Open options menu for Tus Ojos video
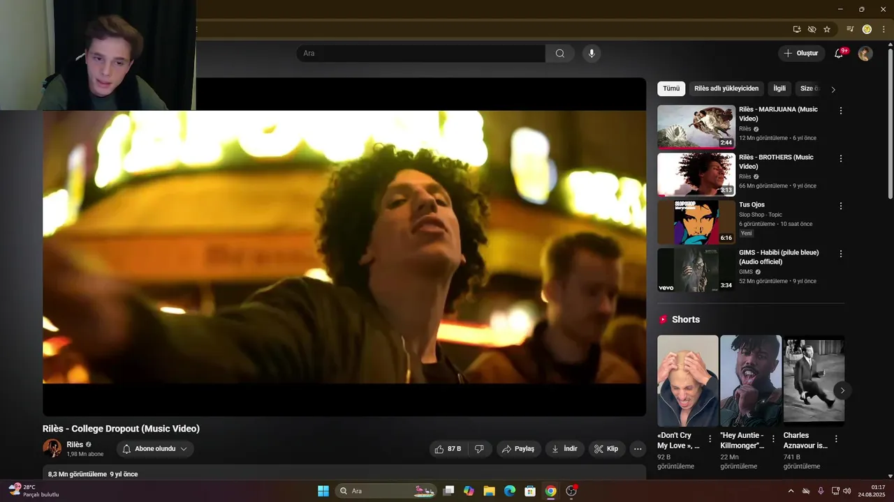Viewport: 894px width, 502px height. pos(841,206)
